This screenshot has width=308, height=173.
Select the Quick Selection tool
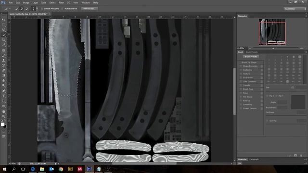pos(3,35)
